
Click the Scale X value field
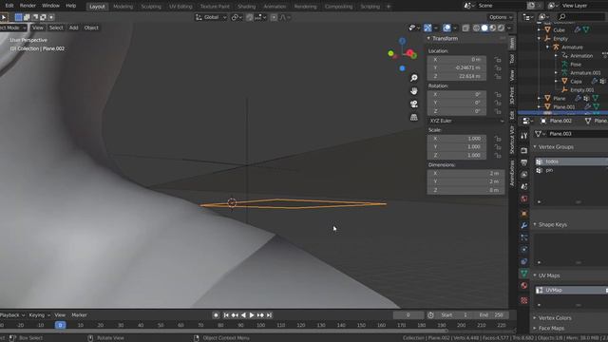(x=457, y=139)
